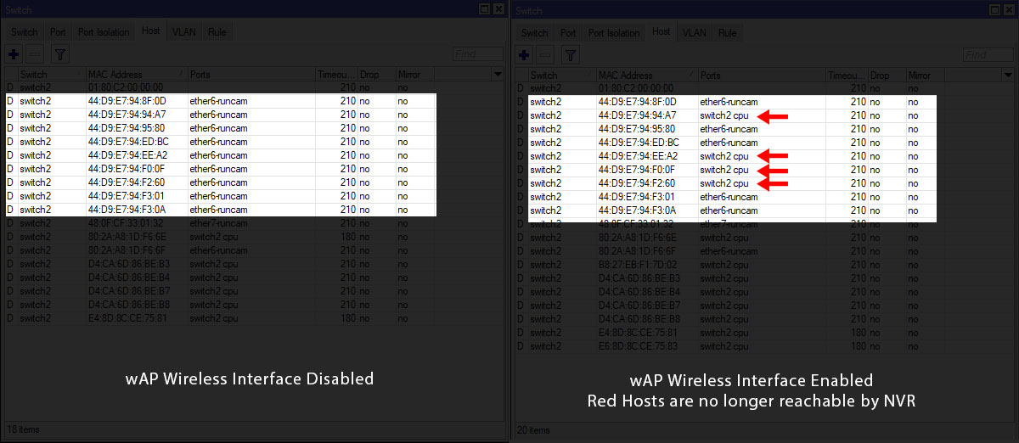Open the VLAN tab in right window
The height and width of the screenshot is (443, 1019).
694,33
